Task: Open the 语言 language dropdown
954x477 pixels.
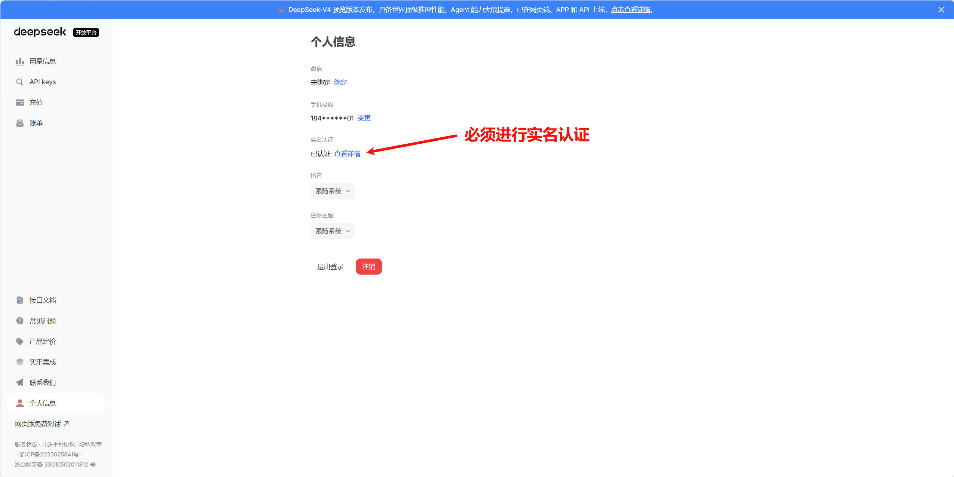Action: click(332, 191)
